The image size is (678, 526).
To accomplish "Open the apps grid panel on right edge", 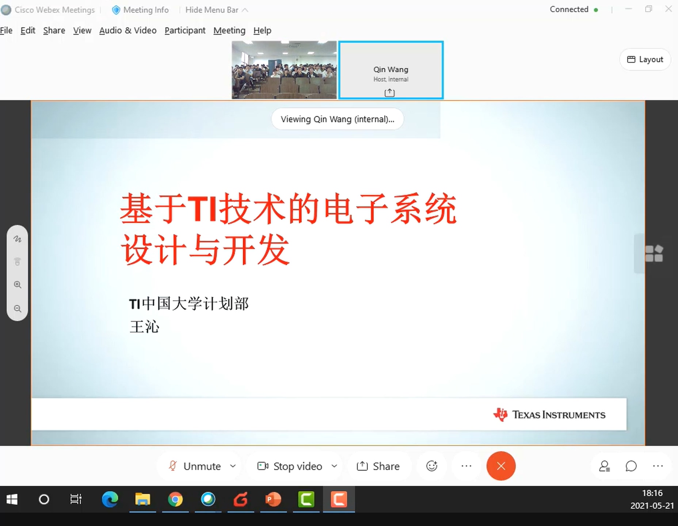I will tap(654, 254).
